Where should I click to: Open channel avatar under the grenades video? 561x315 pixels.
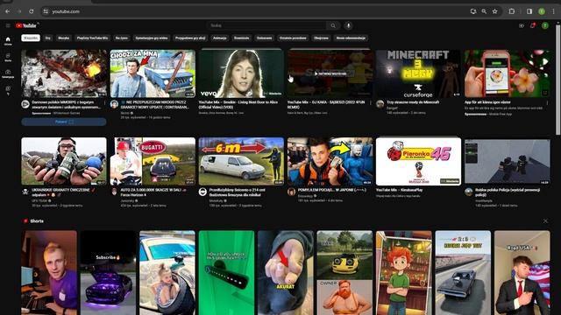point(25,192)
